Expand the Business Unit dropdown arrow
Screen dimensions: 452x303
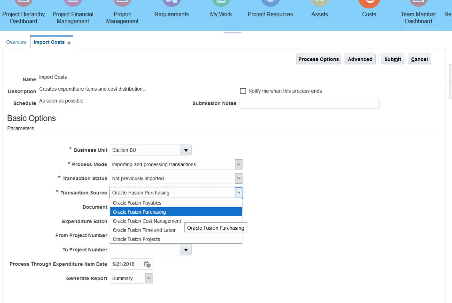pyautogui.click(x=186, y=150)
